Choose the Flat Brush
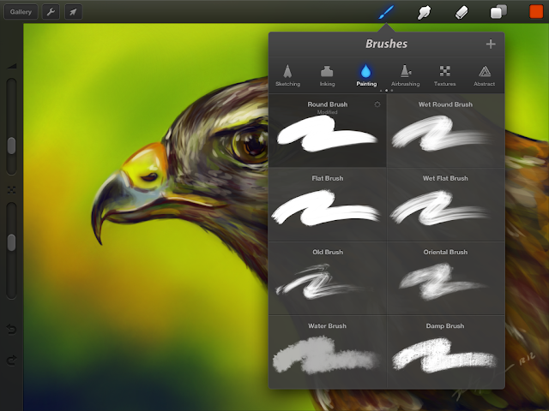 coord(328,205)
